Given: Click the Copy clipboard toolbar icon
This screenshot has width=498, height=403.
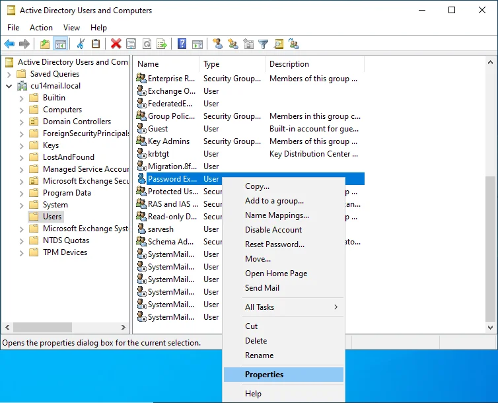Looking at the screenshot, I should 96,44.
